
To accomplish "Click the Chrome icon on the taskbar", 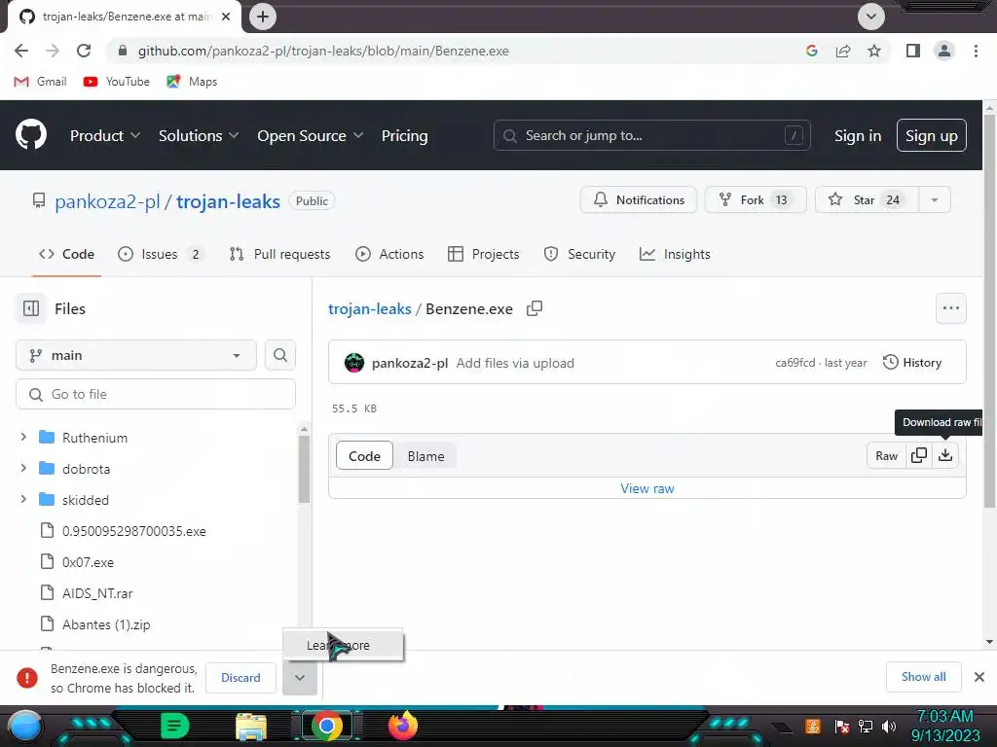I will point(327,726).
